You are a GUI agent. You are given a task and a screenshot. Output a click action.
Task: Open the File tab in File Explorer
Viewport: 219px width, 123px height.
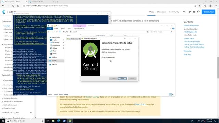pos(50,29)
